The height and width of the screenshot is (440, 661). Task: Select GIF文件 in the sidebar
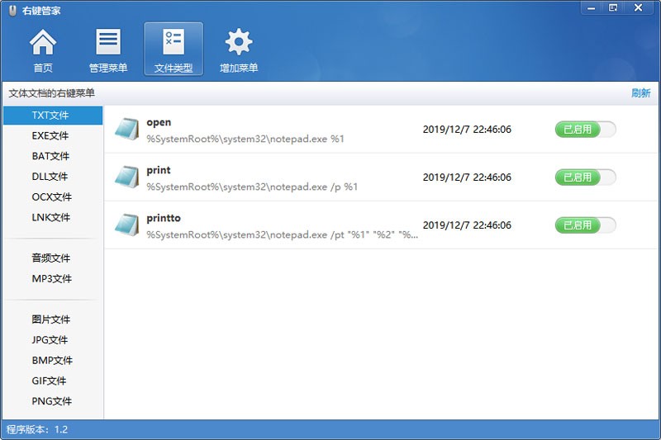(x=49, y=381)
